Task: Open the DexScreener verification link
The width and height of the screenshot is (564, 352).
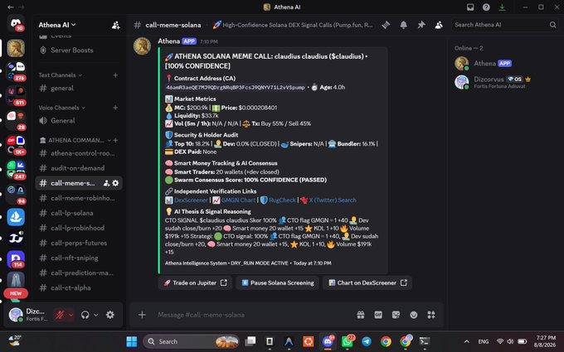Action: click(x=191, y=200)
